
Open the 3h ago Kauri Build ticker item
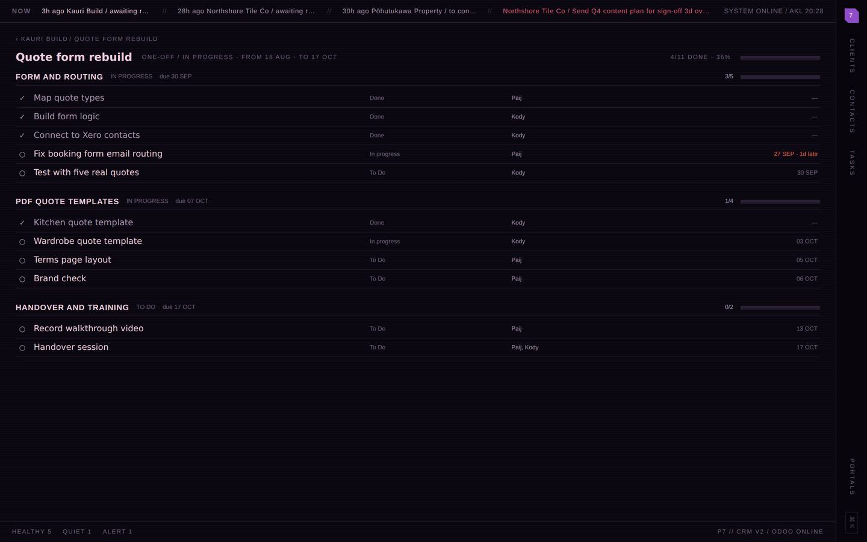(95, 11)
